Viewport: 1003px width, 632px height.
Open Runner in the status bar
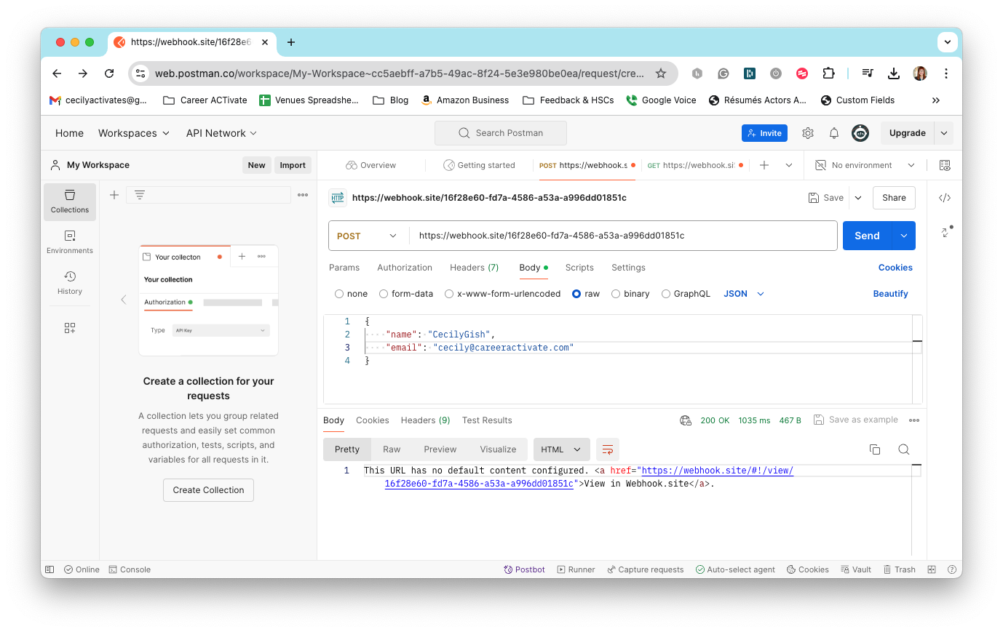click(x=576, y=569)
